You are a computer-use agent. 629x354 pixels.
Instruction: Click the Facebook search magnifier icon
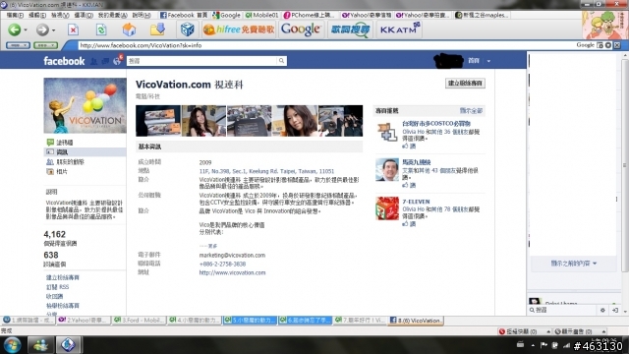(282, 61)
